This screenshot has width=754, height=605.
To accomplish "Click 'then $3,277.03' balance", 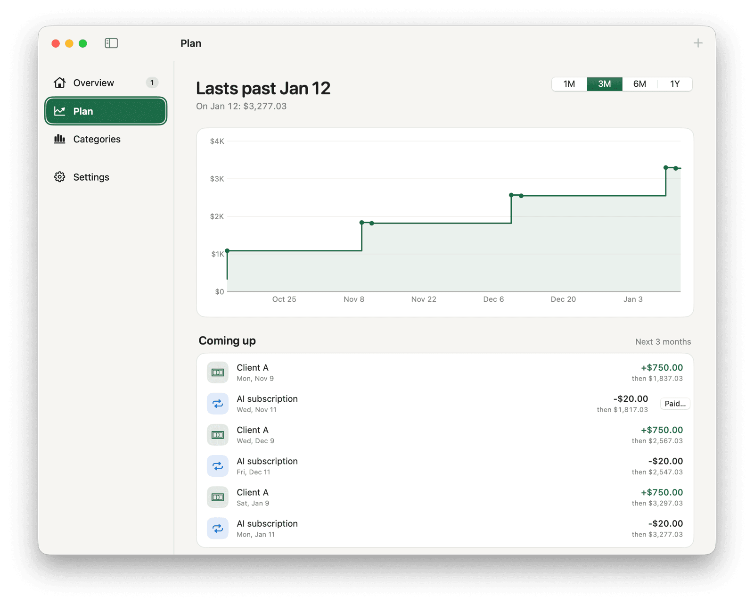I will (657, 534).
